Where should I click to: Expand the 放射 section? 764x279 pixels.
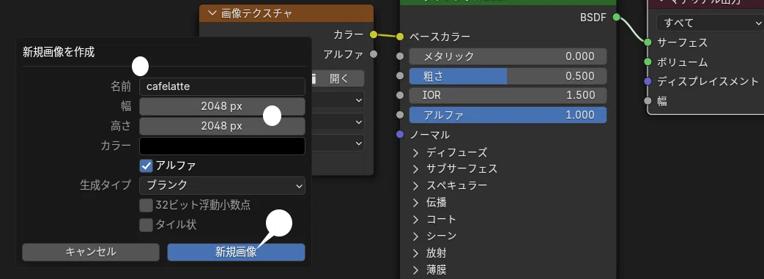415,253
